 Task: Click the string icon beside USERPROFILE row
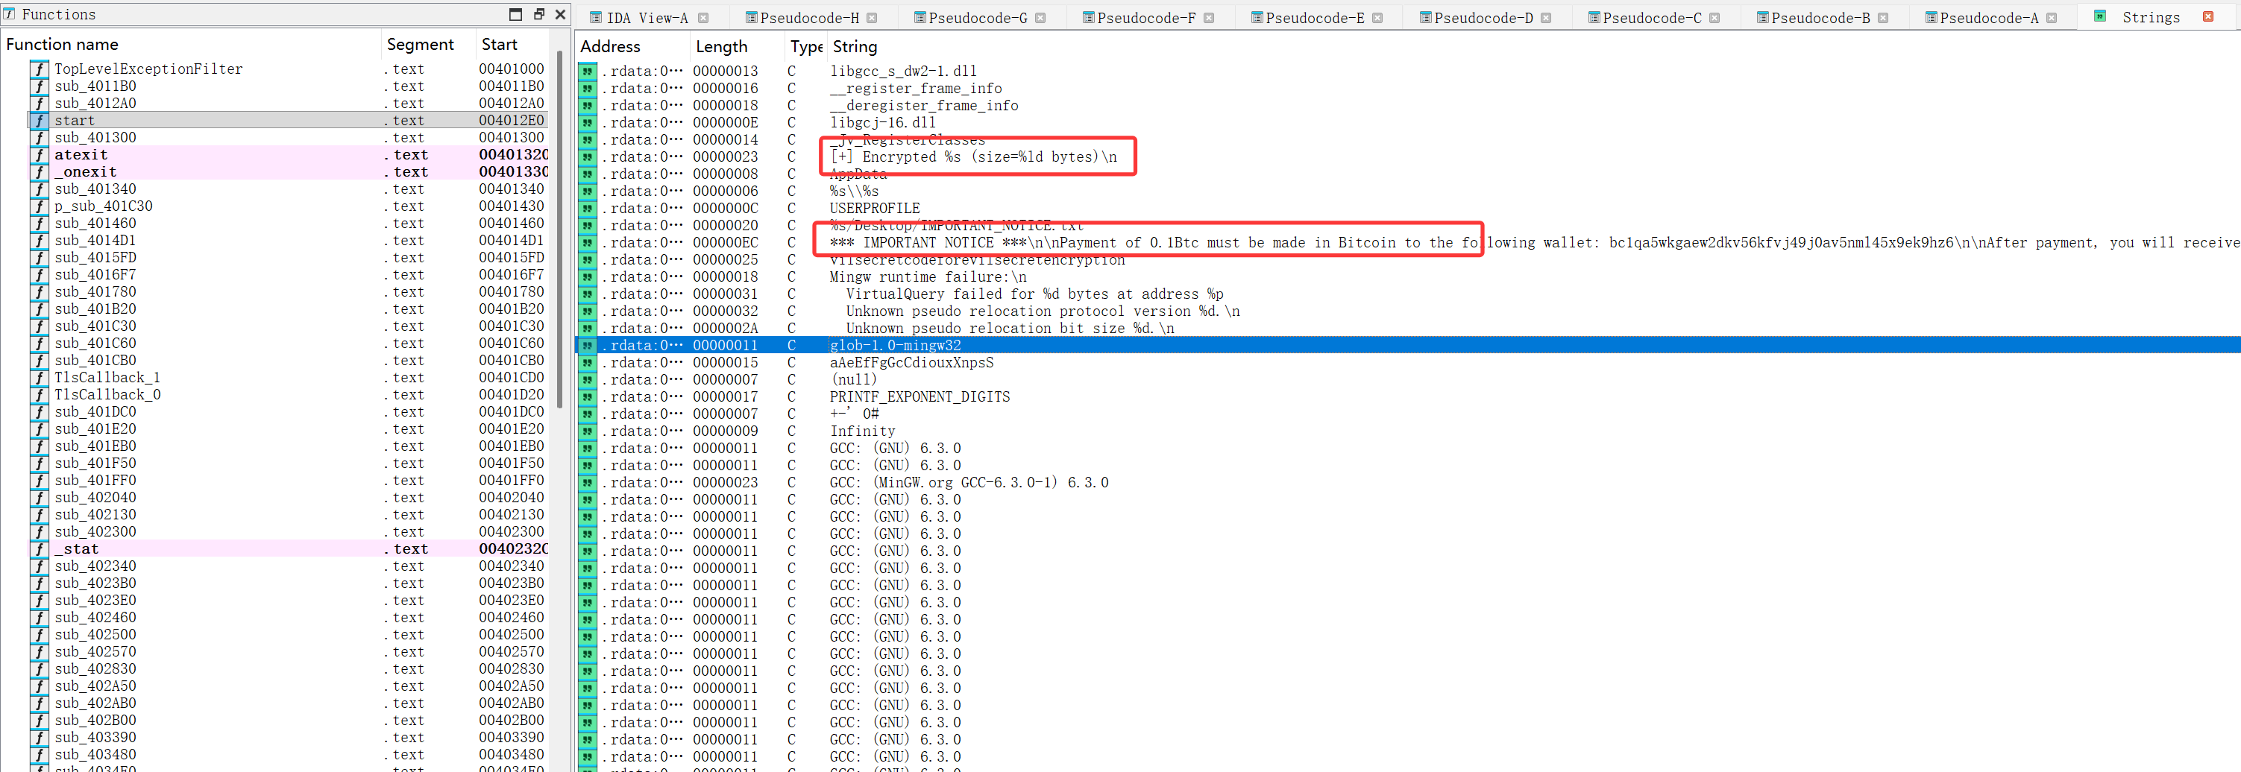click(x=588, y=208)
